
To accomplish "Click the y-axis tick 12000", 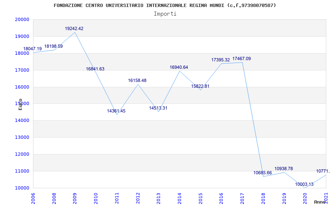I will click(22, 154).
